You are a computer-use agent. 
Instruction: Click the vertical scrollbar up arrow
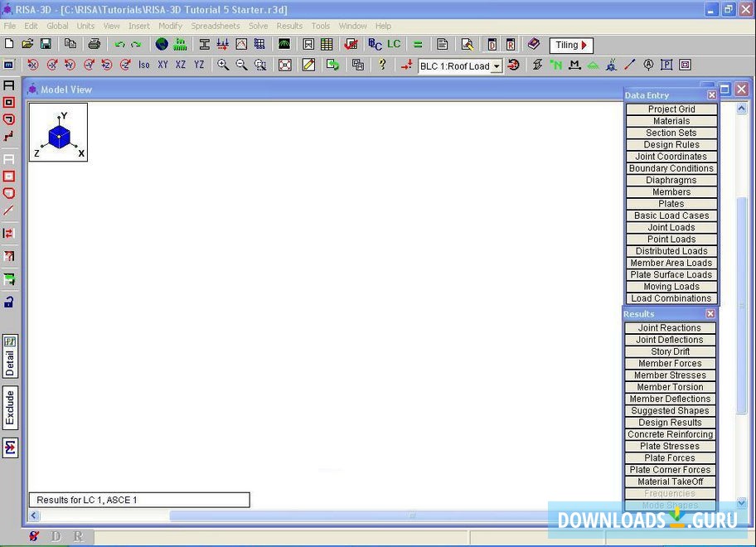tap(742, 109)
